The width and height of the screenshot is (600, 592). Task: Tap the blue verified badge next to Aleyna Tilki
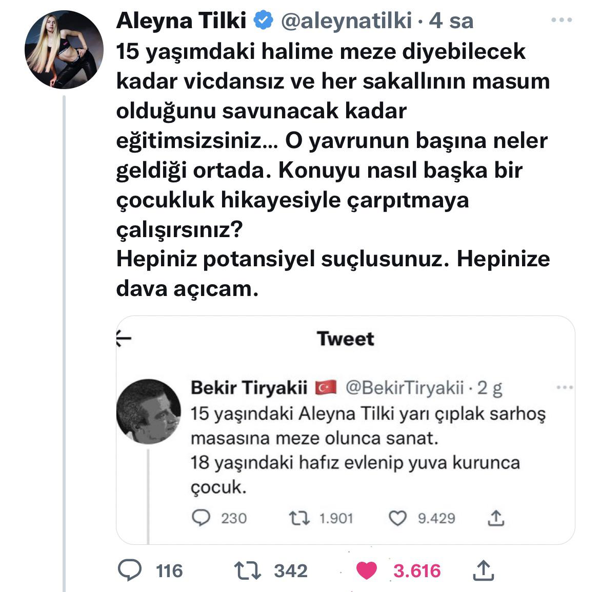click(262, 20)
